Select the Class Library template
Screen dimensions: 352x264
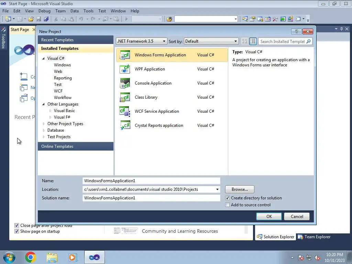[x=172, y=97]
